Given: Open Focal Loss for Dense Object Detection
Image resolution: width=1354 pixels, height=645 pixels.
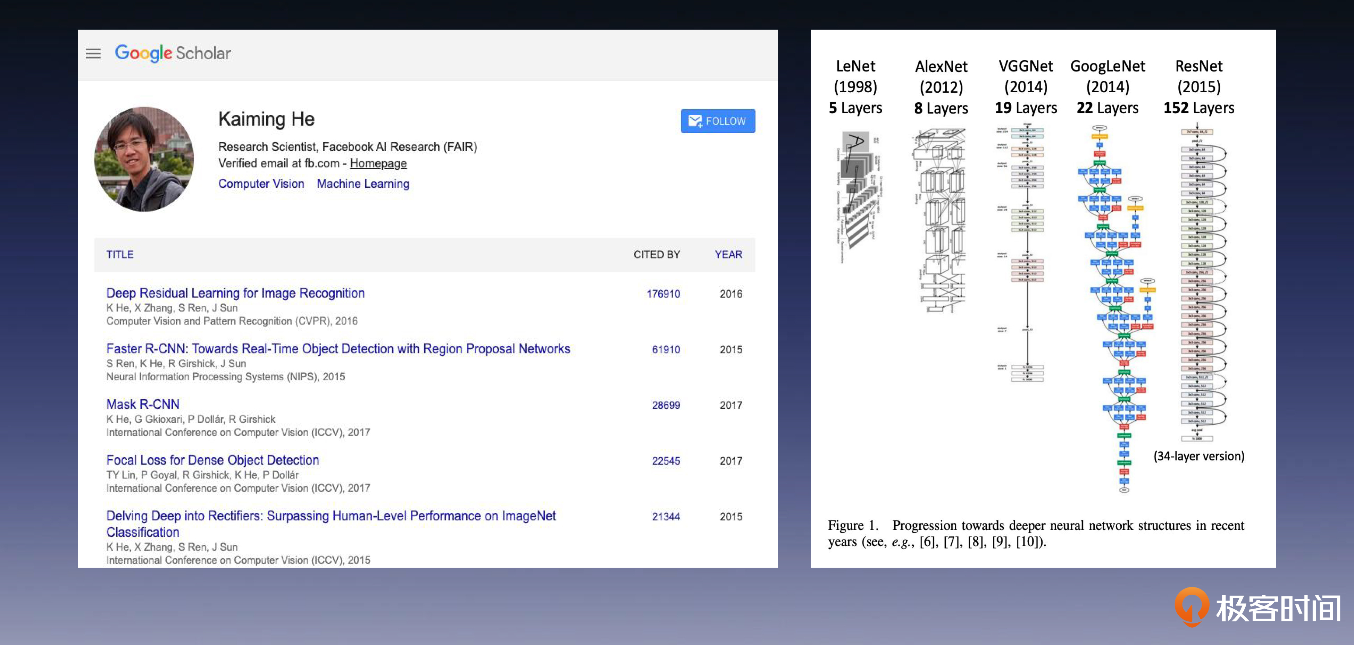Looking at the screenshot, I should [x=212, y=460].
